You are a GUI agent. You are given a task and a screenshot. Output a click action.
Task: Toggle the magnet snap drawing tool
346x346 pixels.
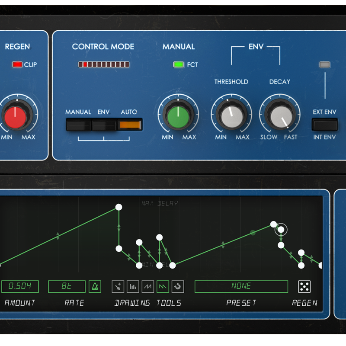(178, 286)
